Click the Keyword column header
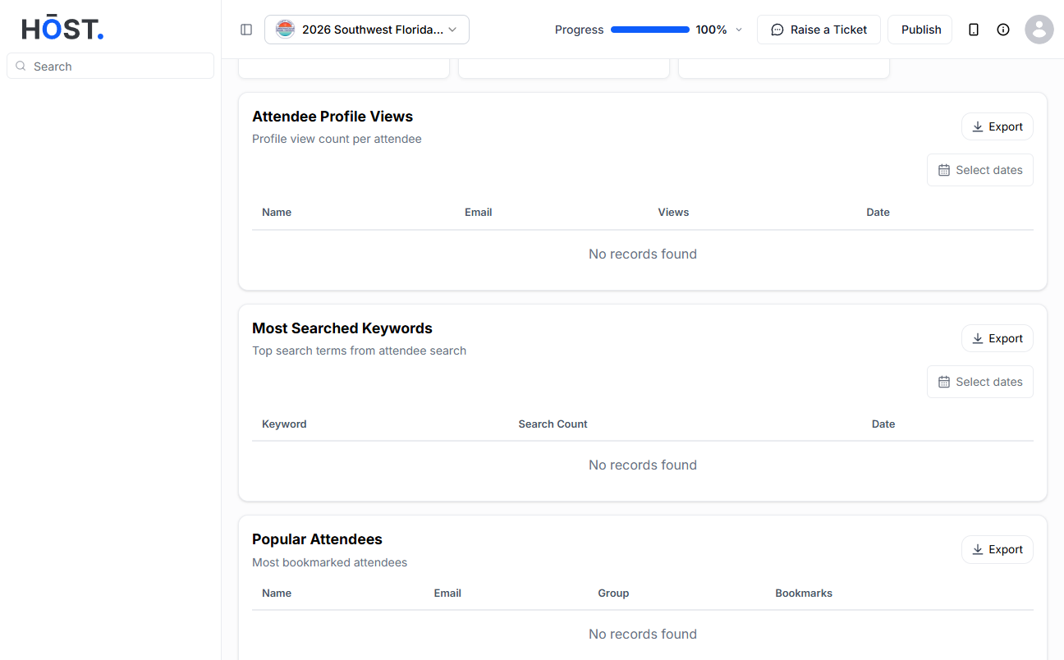This screenshot has width=1064, height=660. click(x=284, y=424)
